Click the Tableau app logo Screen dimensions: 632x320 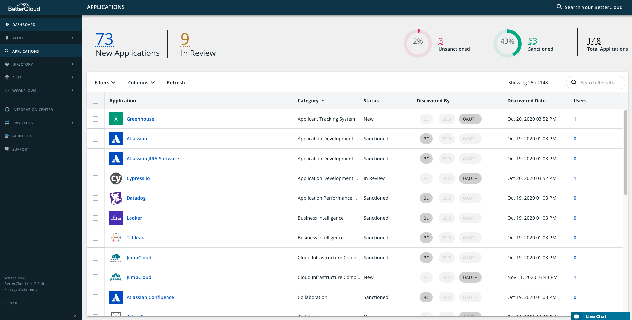click(116, 238)
